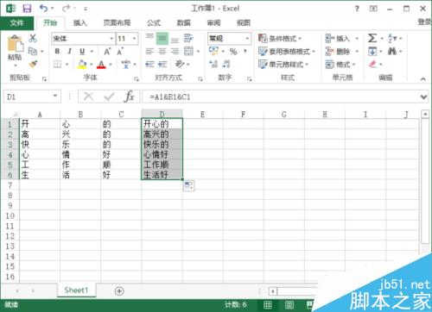Image resolution: width=432 pixels, height=312 pixels.
Task: Click the Insert Function fx button
Action: coord(129,97)
